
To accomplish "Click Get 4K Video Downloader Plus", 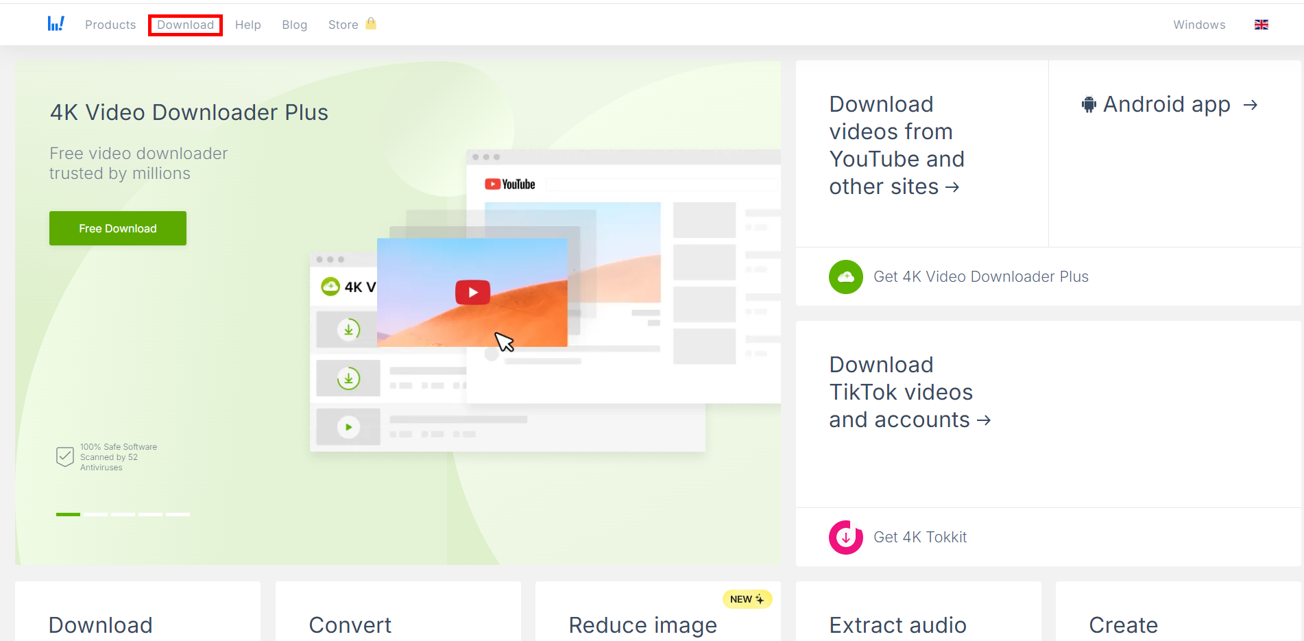I will (x=981, y=277).
